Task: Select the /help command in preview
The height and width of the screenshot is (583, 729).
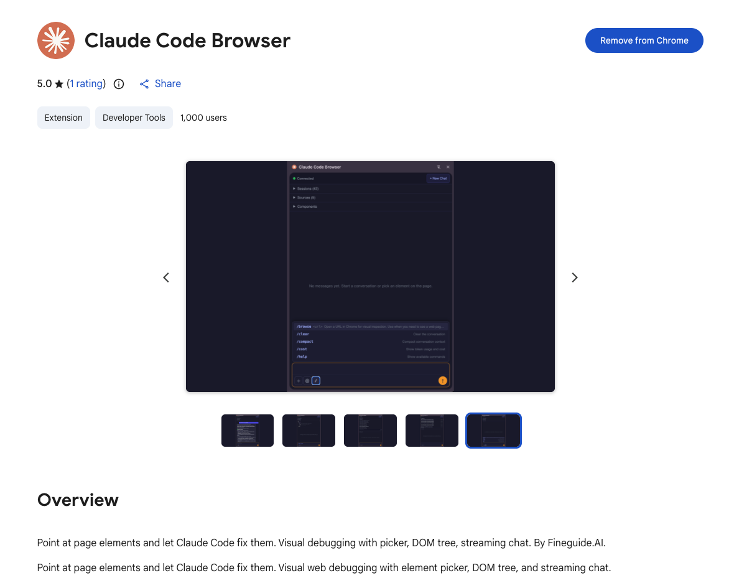Action: [371, 357]
